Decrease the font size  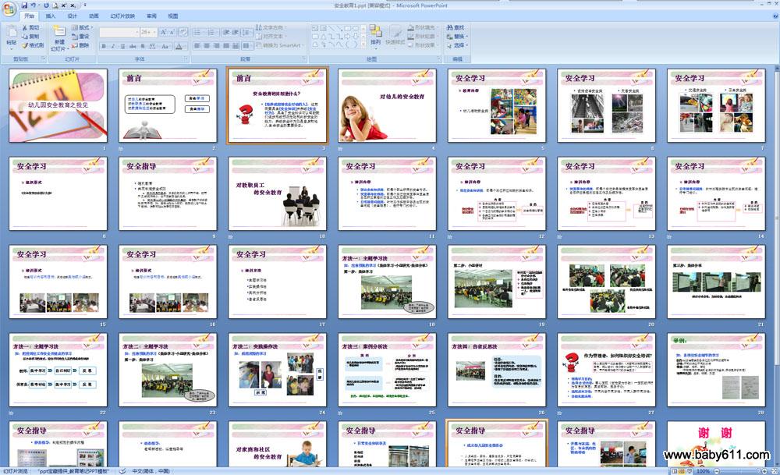[x=172, y=32]
